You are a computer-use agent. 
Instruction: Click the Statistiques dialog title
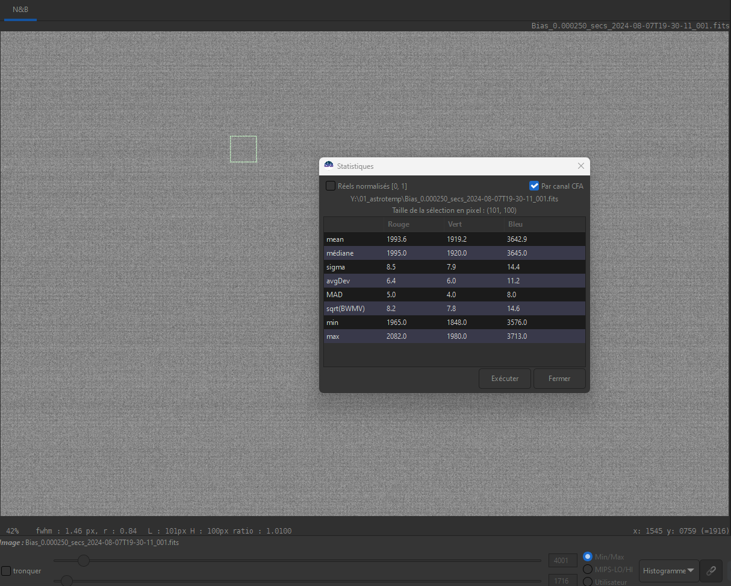coord(355,166)
